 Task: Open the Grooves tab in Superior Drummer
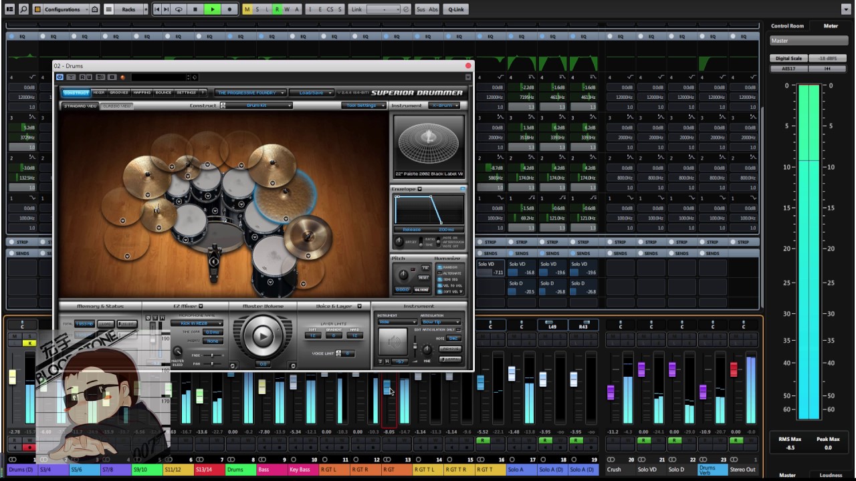(118, 93)
